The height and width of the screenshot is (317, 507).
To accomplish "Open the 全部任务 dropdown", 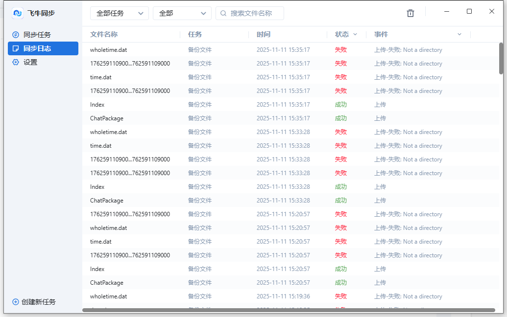I will [x=119, y=13].
